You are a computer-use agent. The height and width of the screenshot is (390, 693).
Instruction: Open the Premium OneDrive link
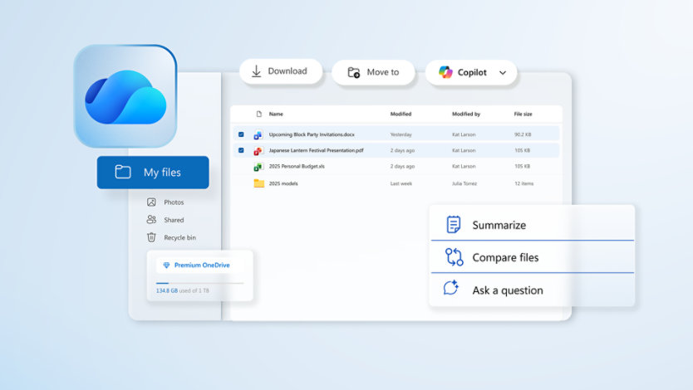point(202,266)
